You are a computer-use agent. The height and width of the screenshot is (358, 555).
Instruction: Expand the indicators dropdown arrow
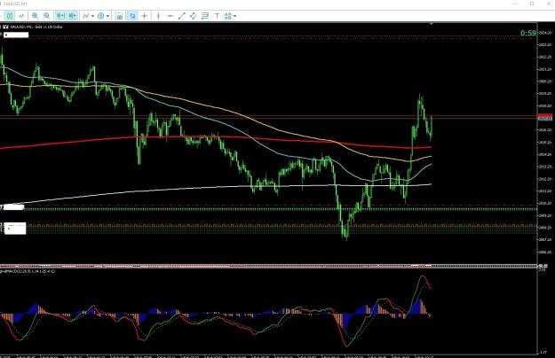(92, 16)
